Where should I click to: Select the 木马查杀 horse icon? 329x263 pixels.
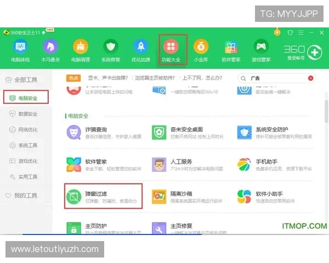tap(50, 47)
